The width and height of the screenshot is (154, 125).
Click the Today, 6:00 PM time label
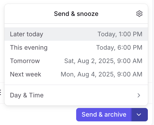[119, 47]
